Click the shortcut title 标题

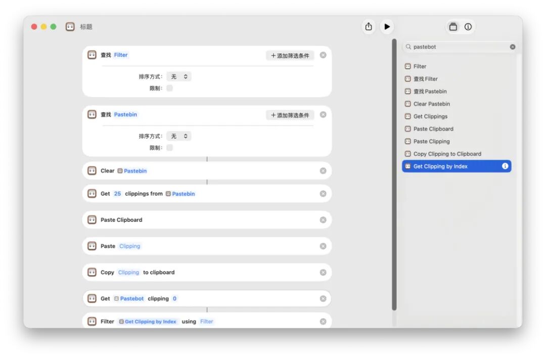[86, 27]
